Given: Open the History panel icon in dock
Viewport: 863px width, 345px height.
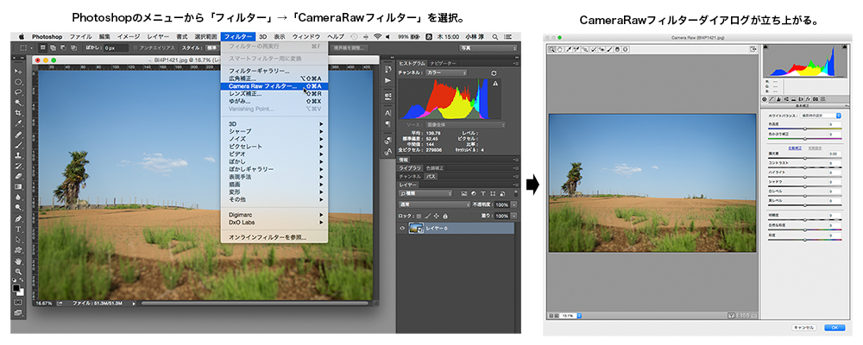Looking at the screenshot, I should click(388, 68).
